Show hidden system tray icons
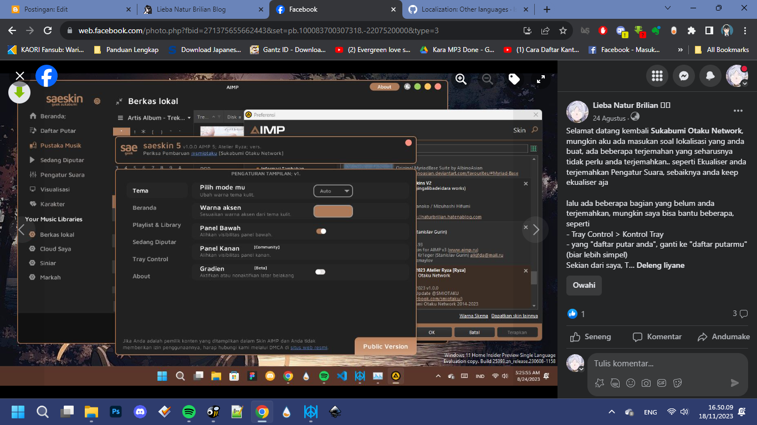The image size is (757, 425). point(612,412)
